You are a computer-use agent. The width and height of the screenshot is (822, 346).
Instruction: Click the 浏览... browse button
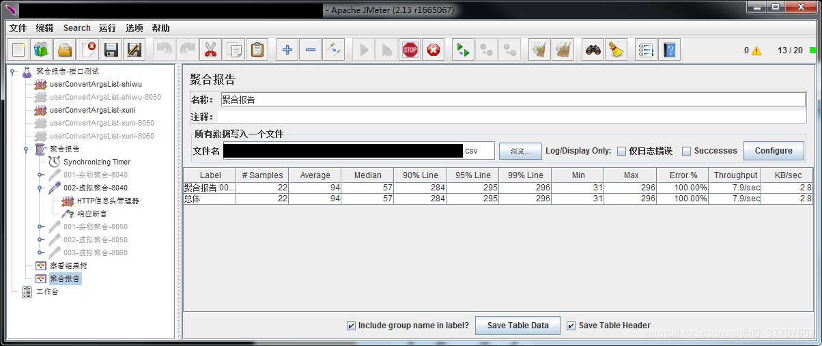(x=520, y=151)
